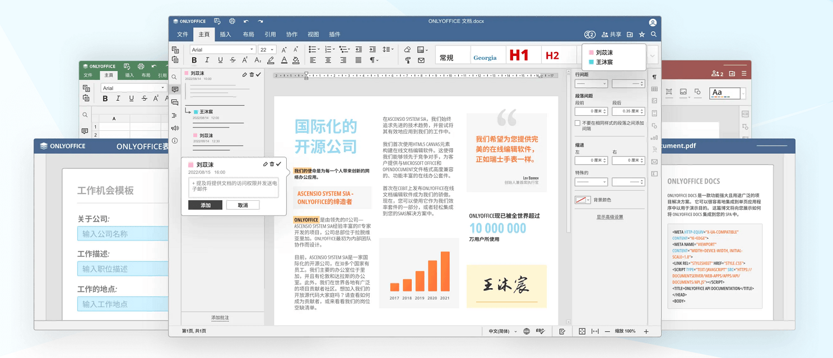
Task: Click the print icon in document title bar
Action: (232, 21)
